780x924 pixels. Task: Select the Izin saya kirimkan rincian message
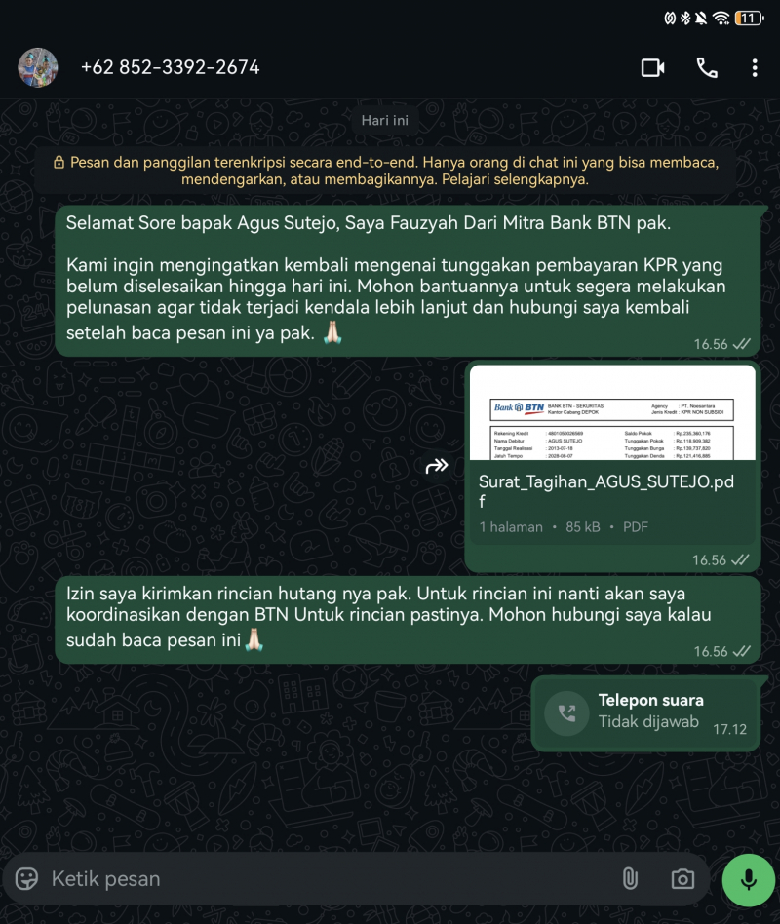(x=408, y=620)
